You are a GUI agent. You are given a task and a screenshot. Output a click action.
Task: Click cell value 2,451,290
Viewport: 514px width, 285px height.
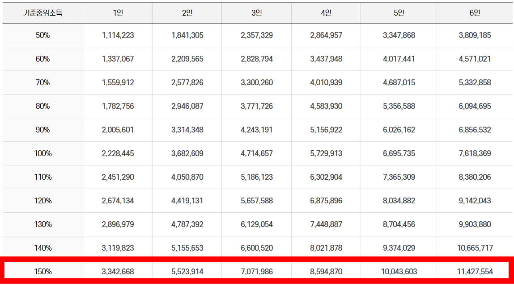coord(118,177)
